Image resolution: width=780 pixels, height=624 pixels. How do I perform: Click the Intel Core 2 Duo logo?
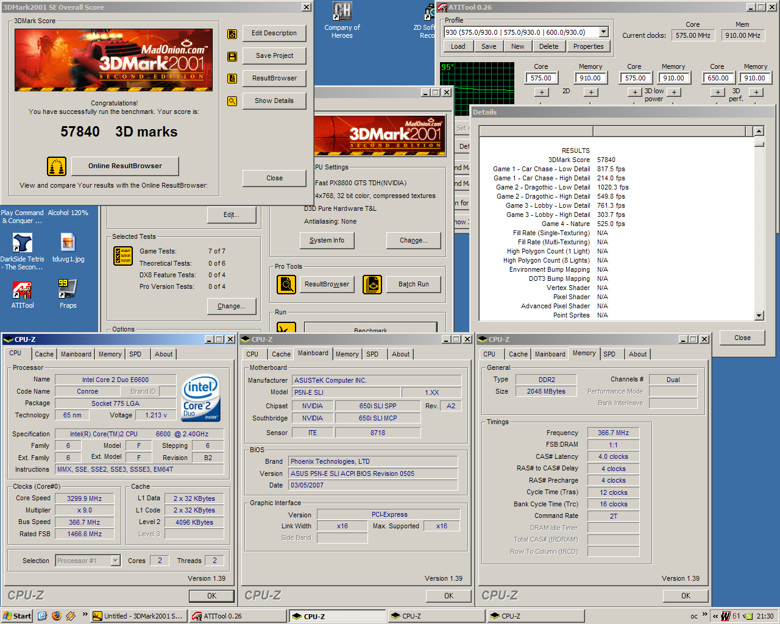pyautogui.click(x=201, y=398)
